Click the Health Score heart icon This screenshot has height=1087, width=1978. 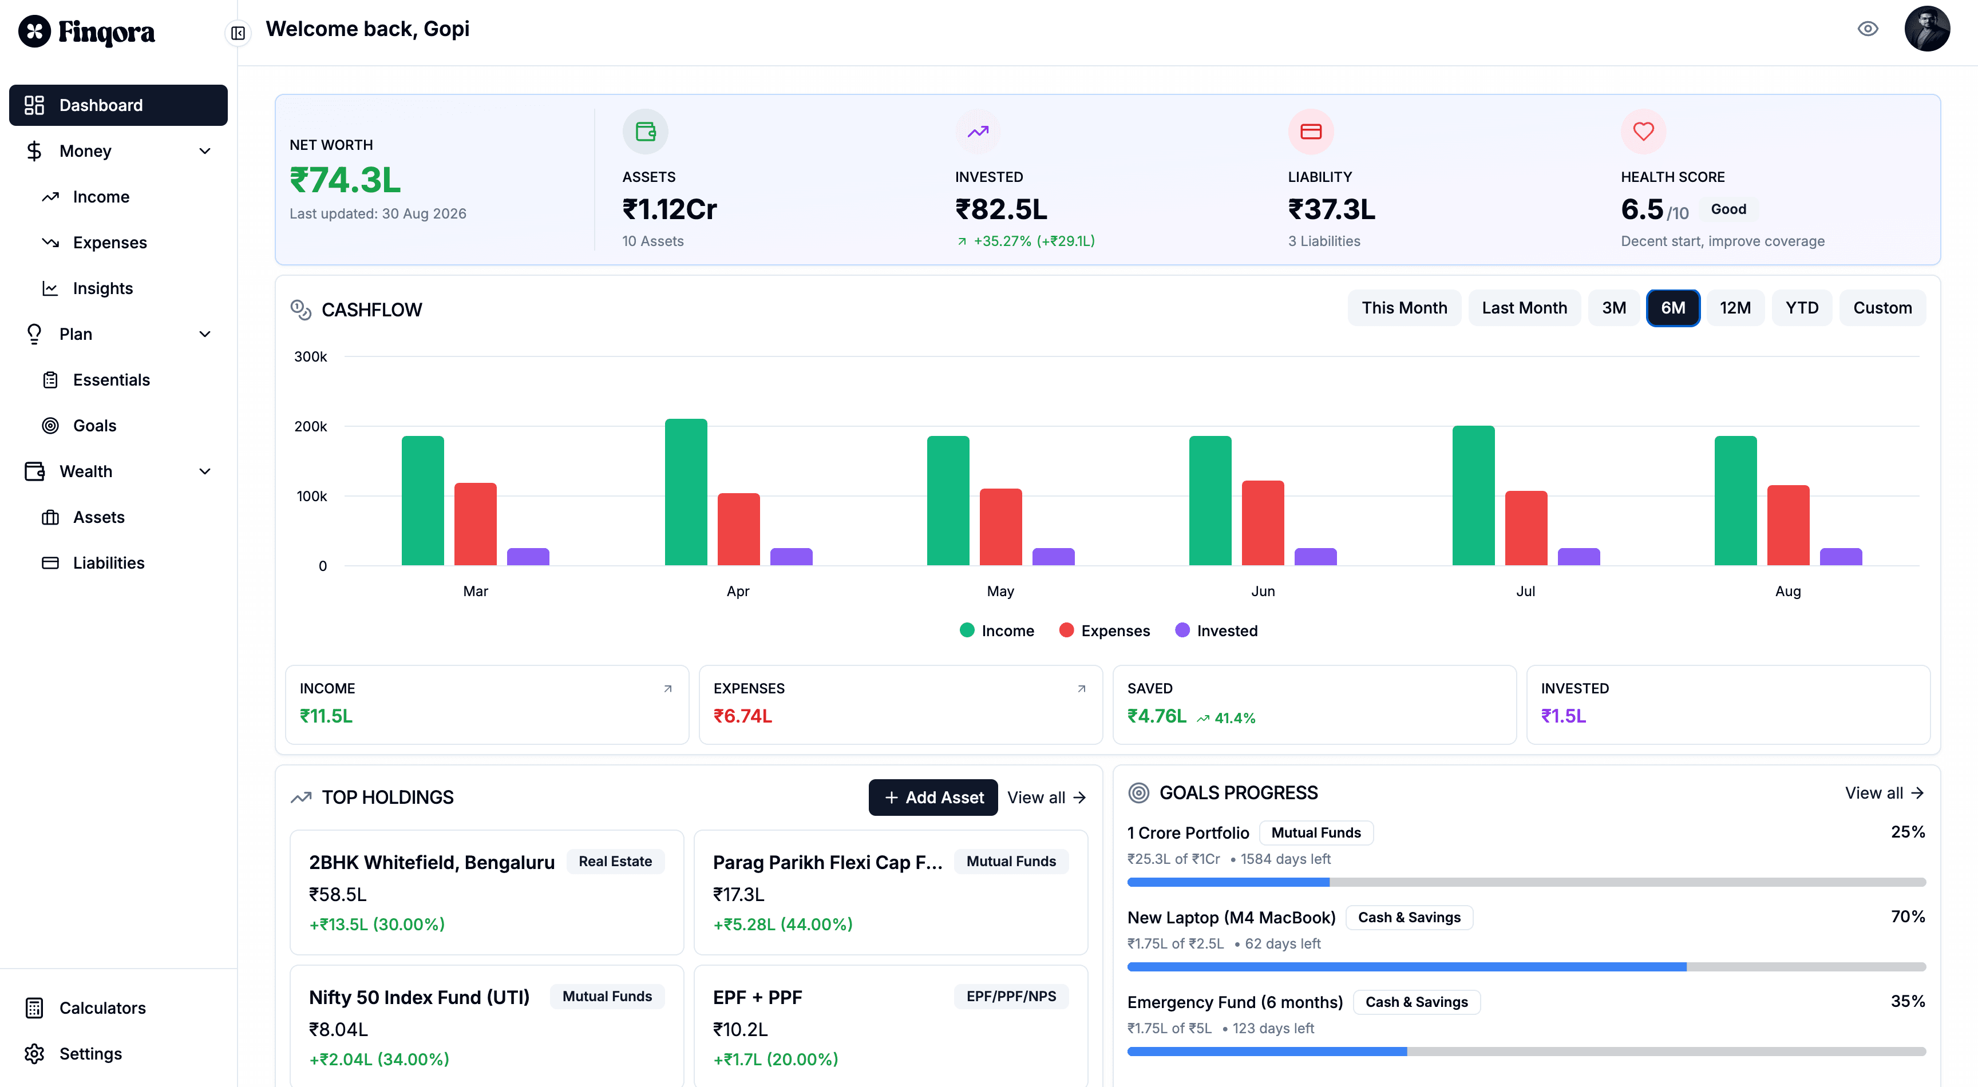click(1643, 132)
